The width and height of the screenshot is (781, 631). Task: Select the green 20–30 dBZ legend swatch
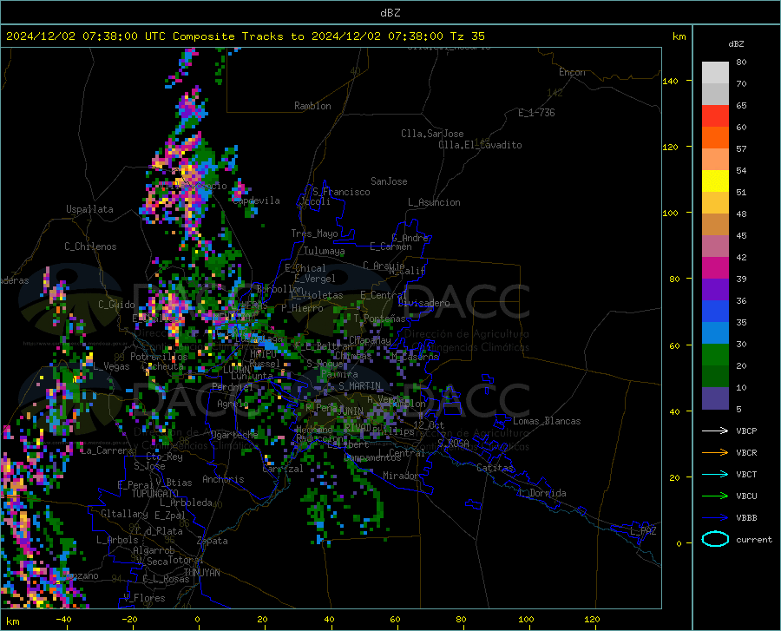(715, 355)
